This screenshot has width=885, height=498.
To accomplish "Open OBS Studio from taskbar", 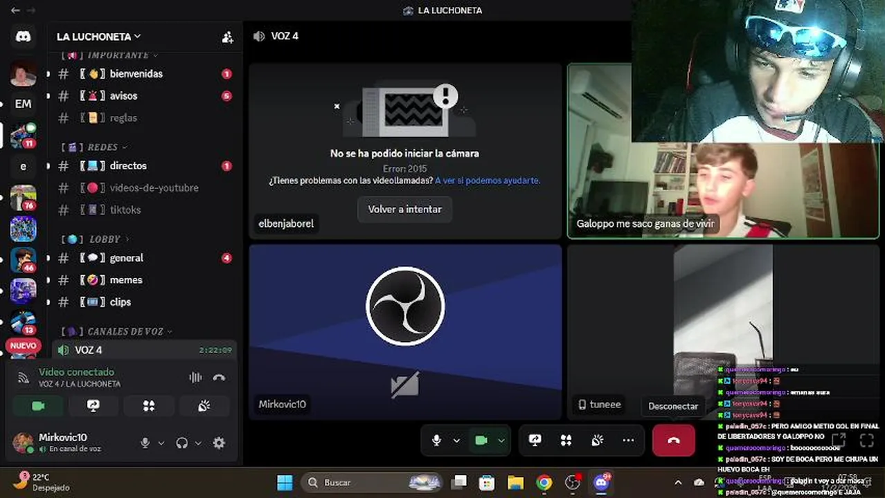I will click(573, 483).
